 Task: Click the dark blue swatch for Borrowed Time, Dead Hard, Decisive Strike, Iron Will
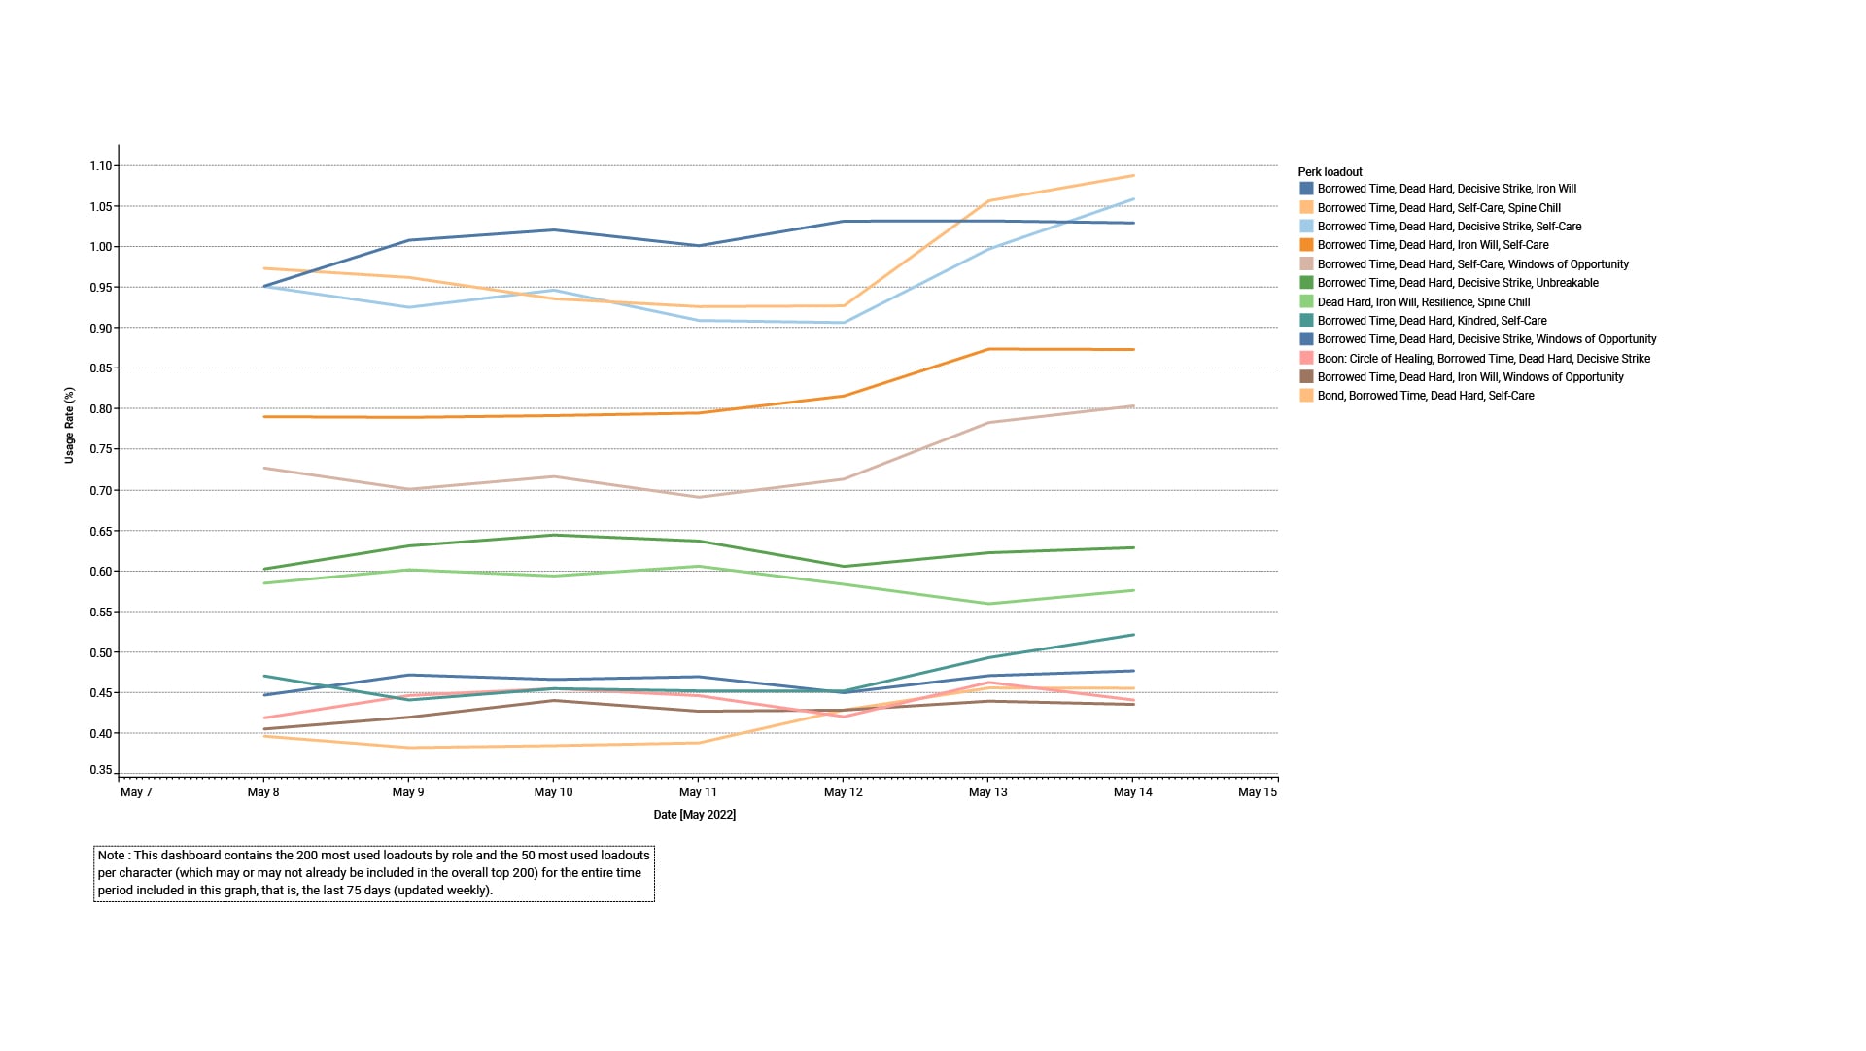1306,189
